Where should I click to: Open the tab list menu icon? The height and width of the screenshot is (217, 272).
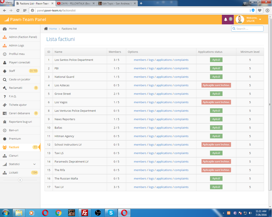(x=245, y=3)
